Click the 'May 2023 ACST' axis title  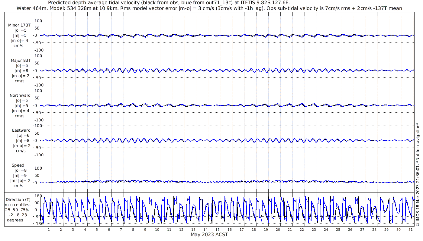209,234
